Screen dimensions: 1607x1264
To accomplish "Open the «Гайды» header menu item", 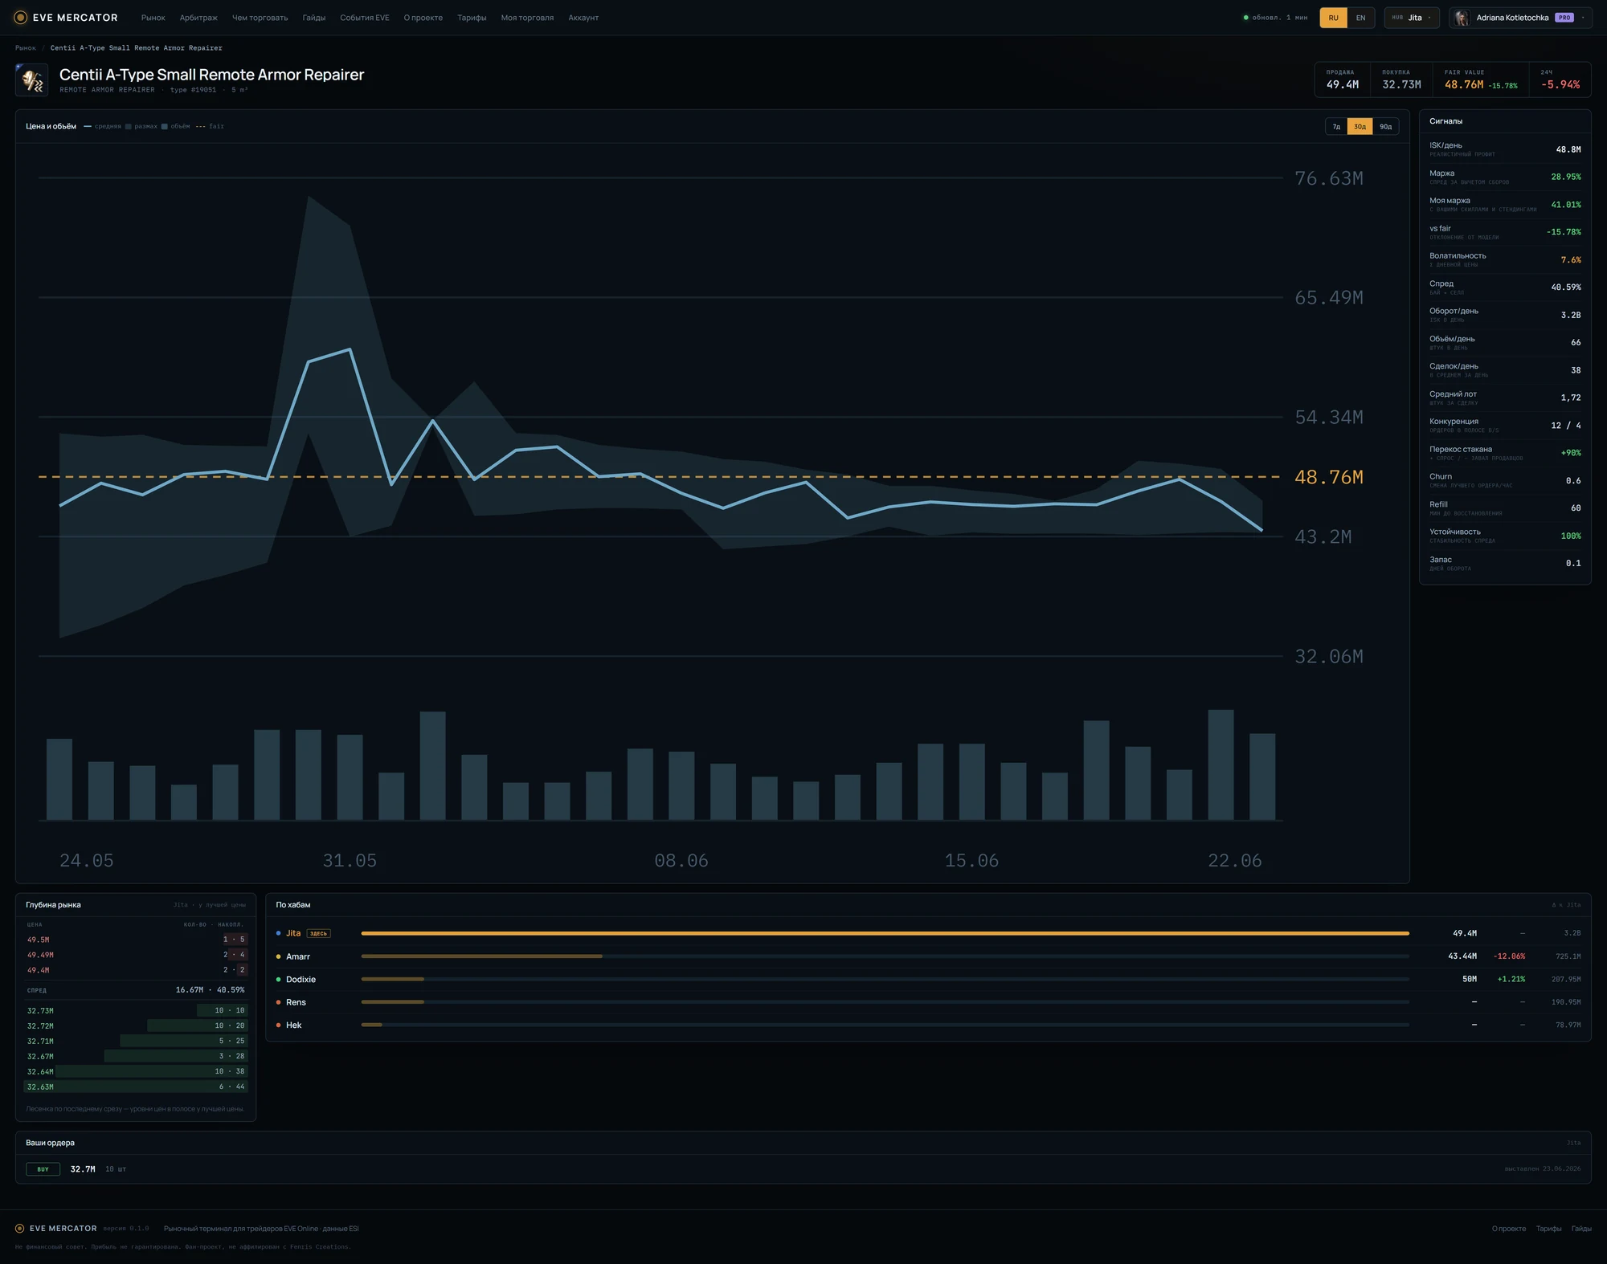I will click(x=313, y=18).
